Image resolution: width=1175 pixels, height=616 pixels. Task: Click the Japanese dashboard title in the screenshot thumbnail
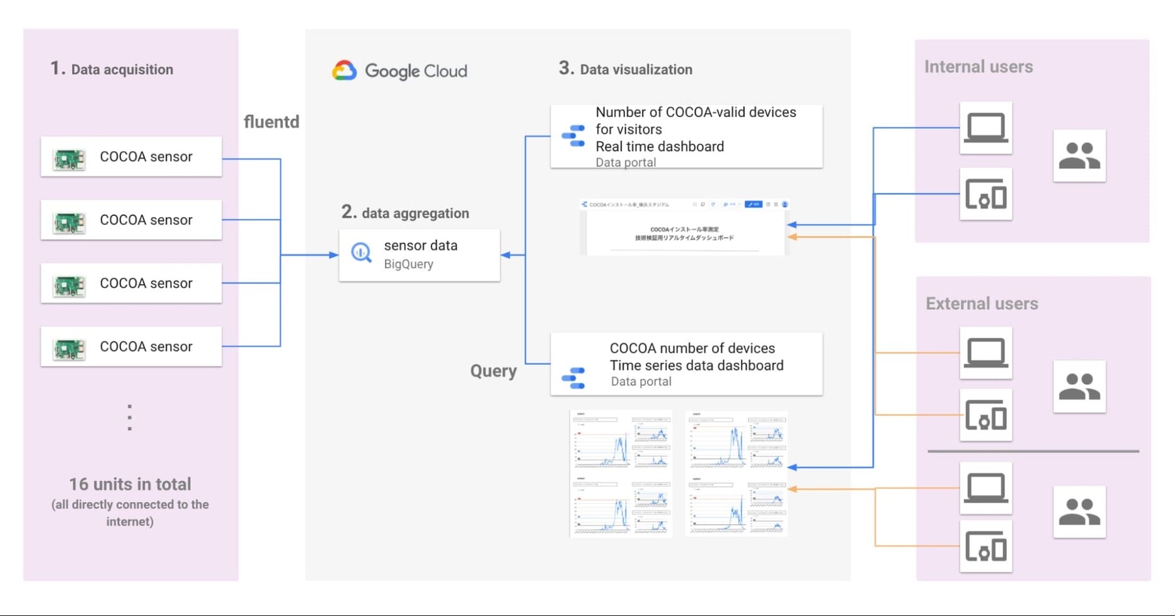(x=684, y=234)
